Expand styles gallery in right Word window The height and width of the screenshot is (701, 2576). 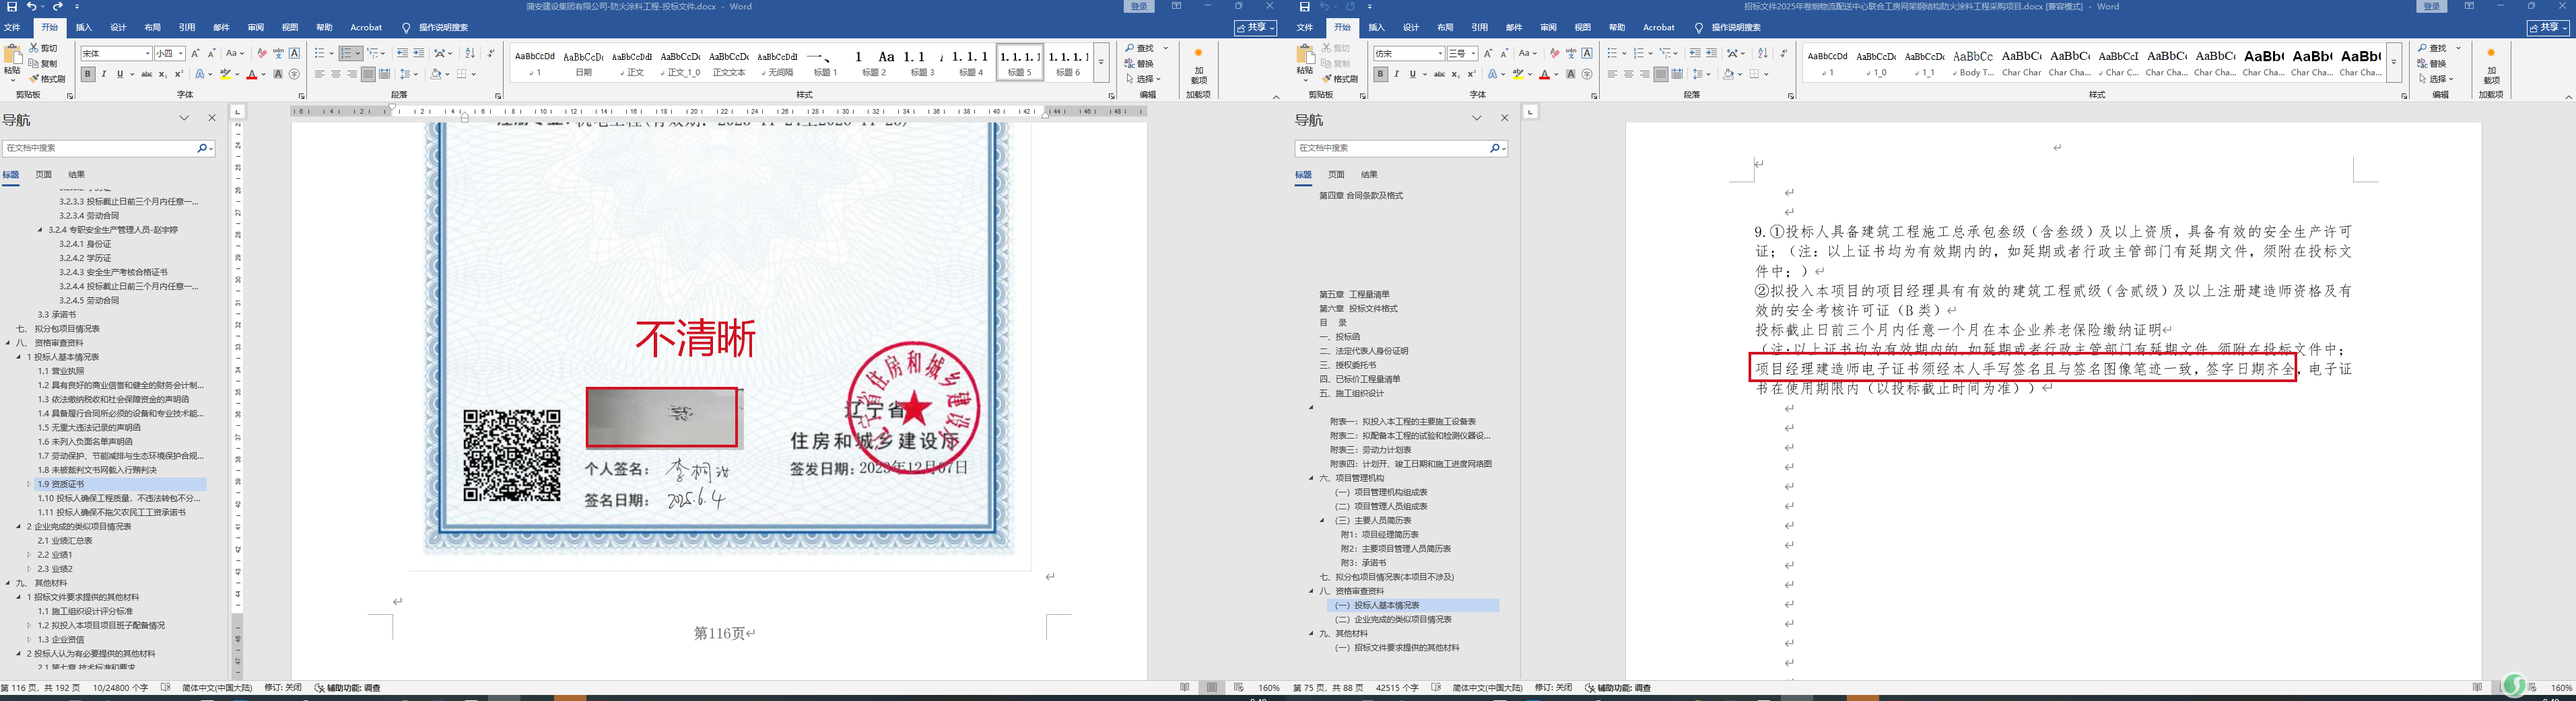click(2394, 62)
